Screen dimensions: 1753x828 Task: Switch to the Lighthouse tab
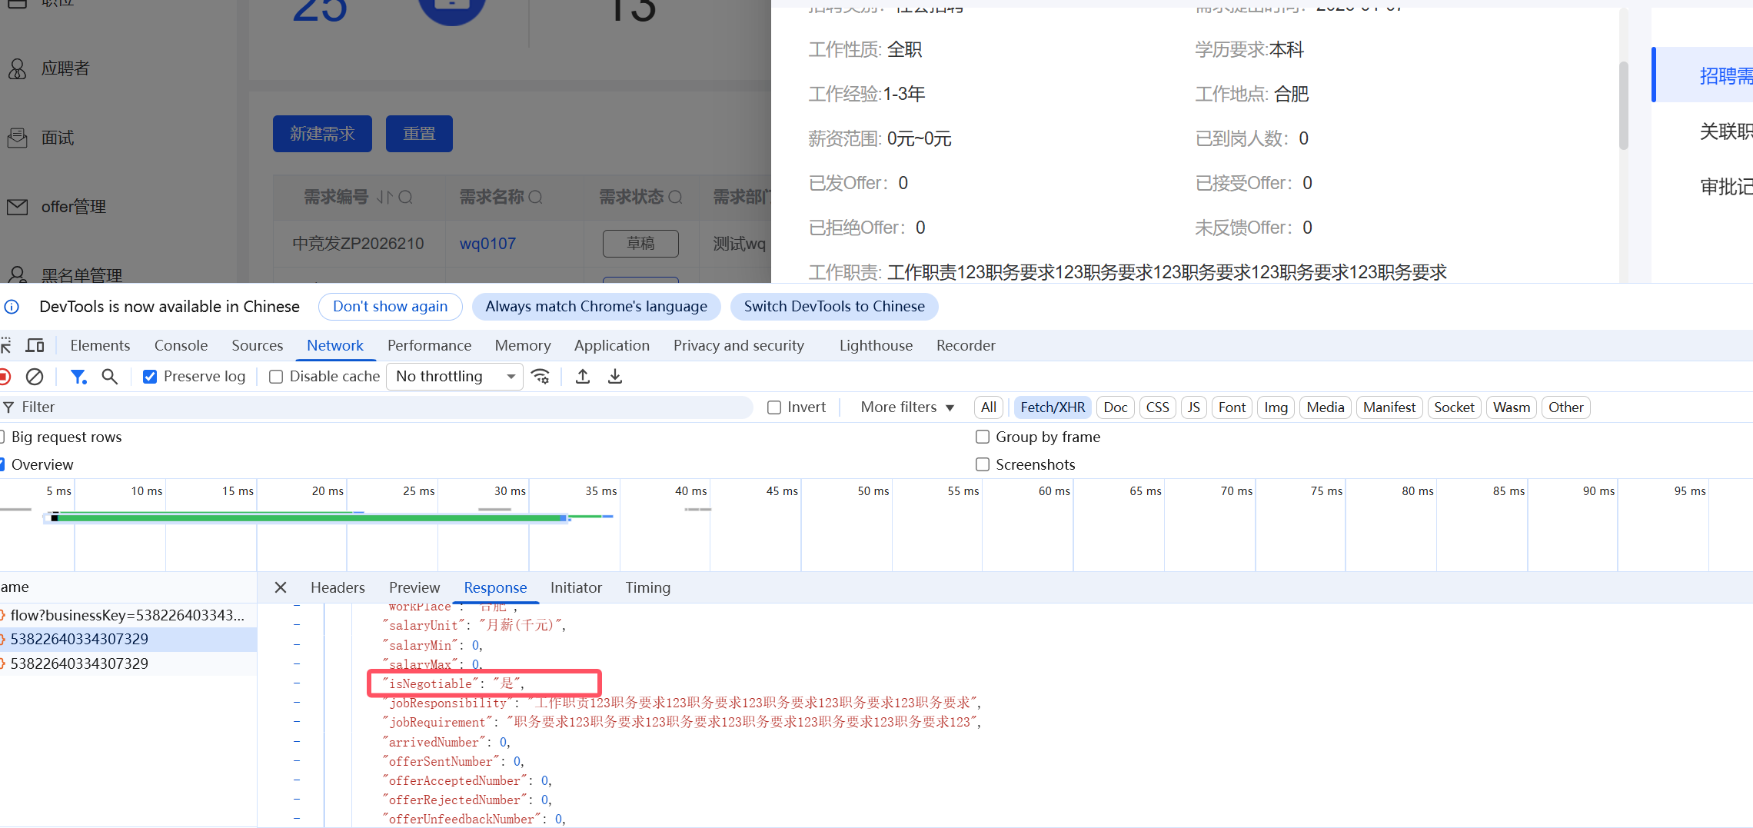click(876, 345)
